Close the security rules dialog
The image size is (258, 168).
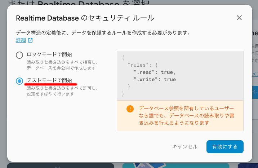tap(239, 18)
